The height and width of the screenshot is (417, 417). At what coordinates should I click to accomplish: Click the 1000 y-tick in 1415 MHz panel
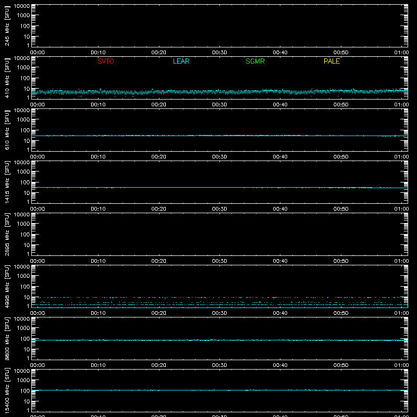pos(23,172)
